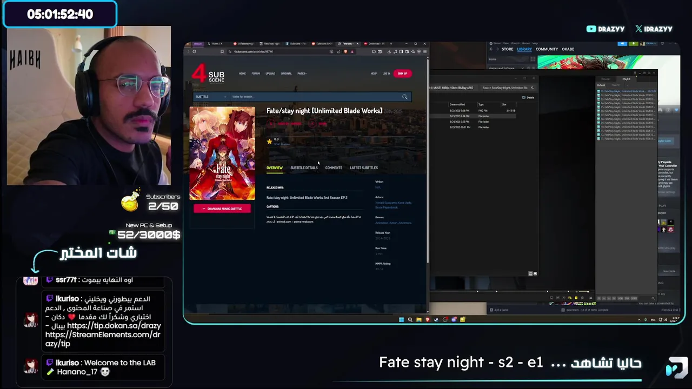This screenshot has width=692, height=389.
Task: Open taskbar search magnifier
Action: [x=410, y=320]
